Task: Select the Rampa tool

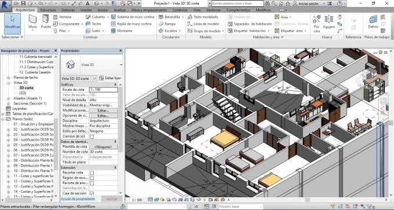Action: 167,24
